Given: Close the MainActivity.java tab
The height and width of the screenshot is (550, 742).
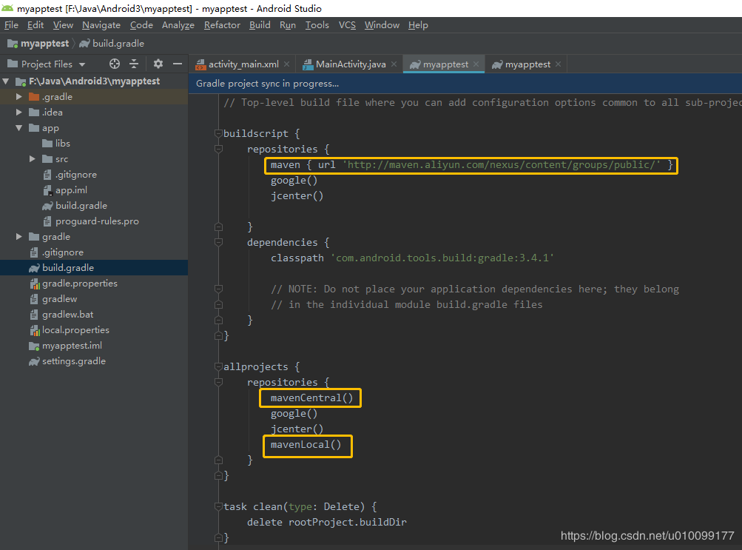Looking at the screenshot, I should coord(394,64).
